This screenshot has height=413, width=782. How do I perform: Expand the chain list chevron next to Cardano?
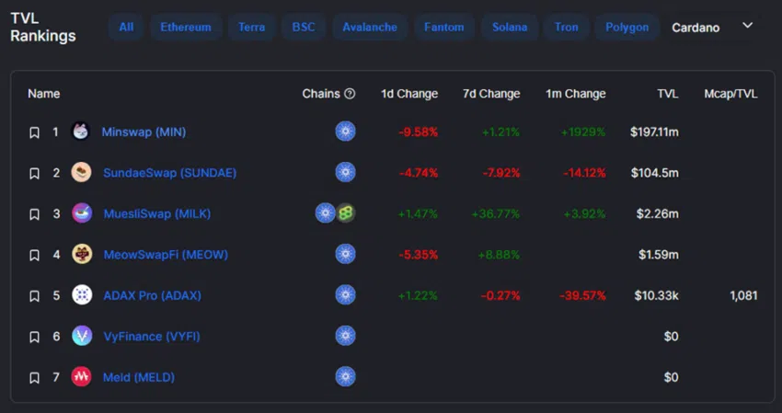pos(747,26)
